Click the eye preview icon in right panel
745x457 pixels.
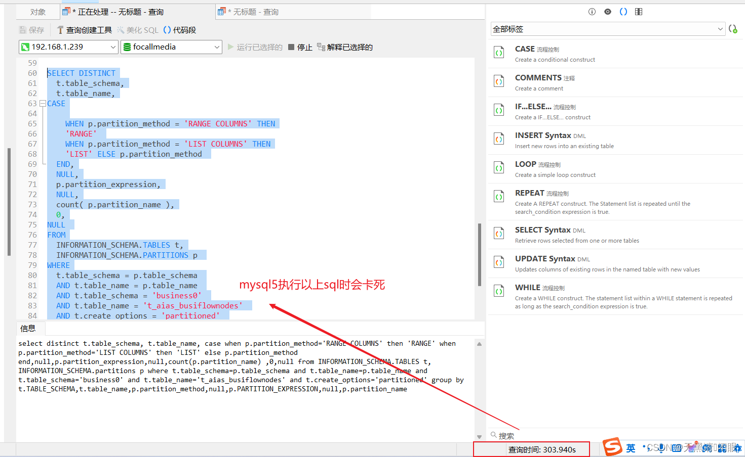coord(608,12)
